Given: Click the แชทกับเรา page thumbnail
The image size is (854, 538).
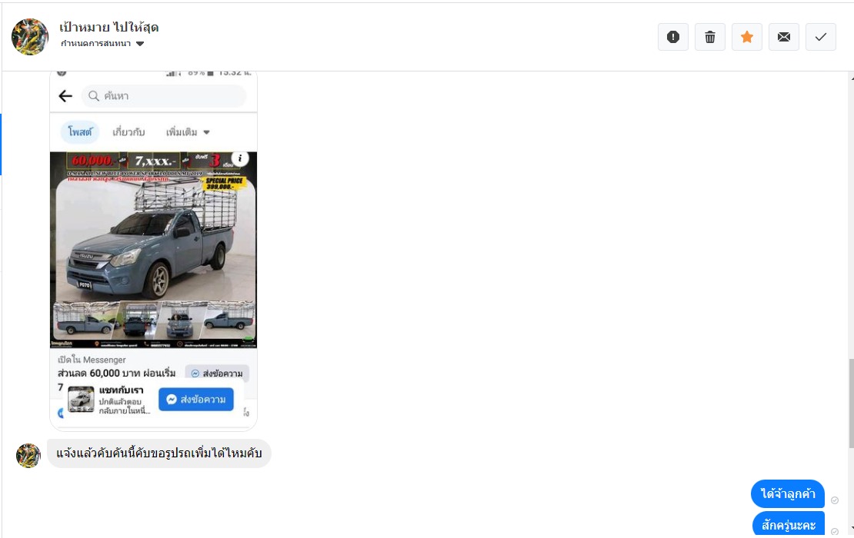Looking at the screenshot, I should pos(81,400).
